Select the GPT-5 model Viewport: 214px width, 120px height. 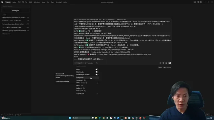point(87,85)
